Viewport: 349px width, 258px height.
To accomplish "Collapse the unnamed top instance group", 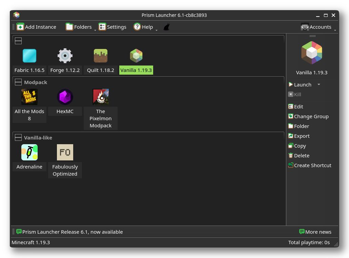I will click(x=18, y=41).
